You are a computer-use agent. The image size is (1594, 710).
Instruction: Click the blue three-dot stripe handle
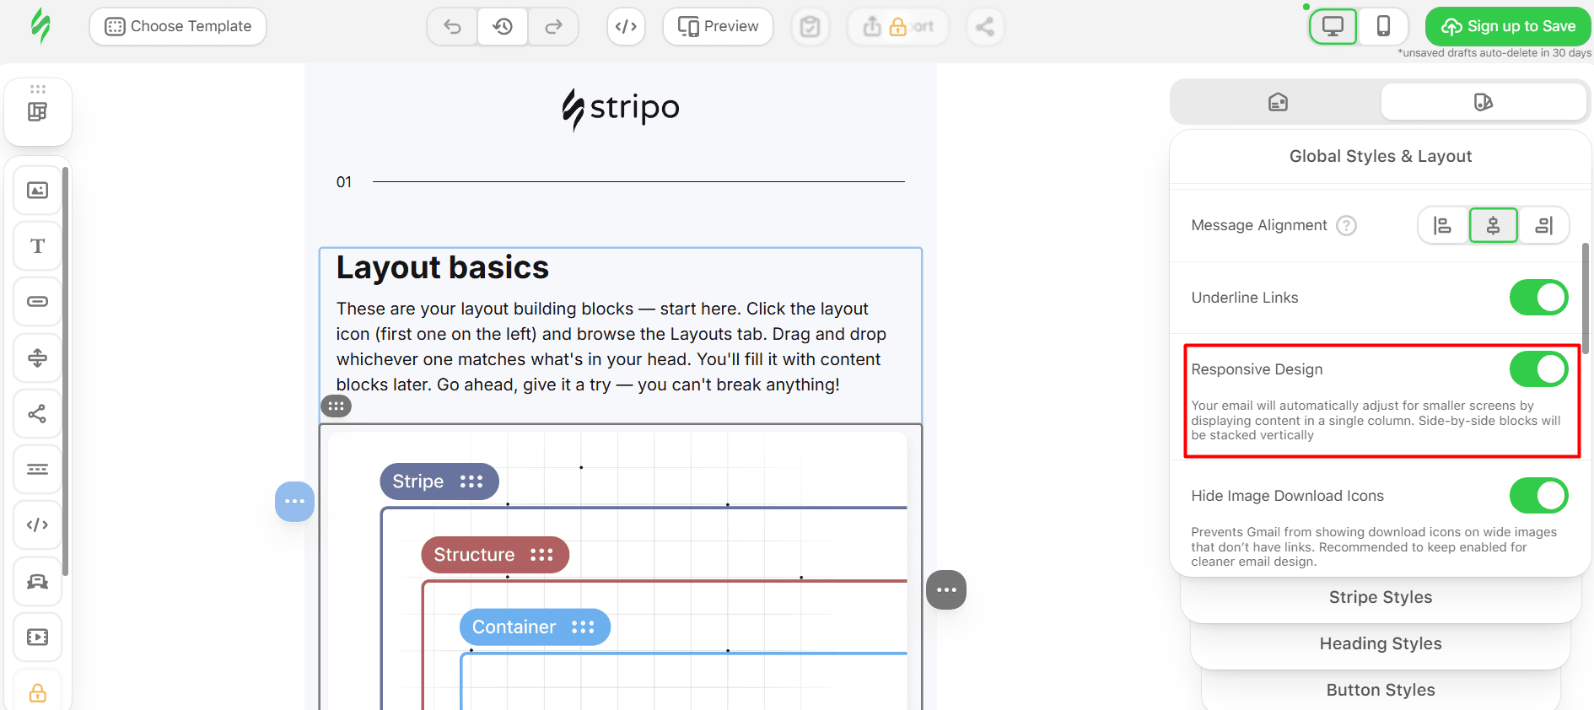294,502
